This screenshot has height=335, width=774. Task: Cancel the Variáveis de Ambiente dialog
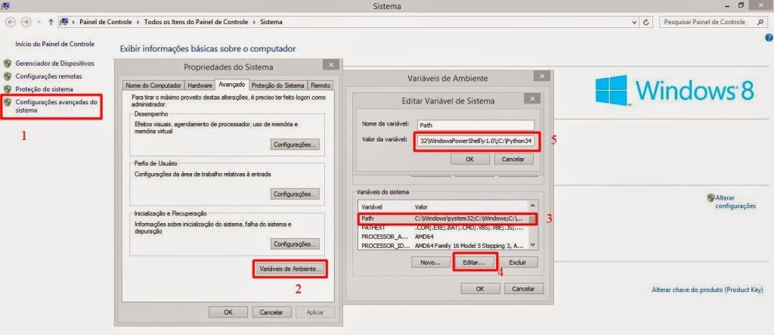point(524,289)
